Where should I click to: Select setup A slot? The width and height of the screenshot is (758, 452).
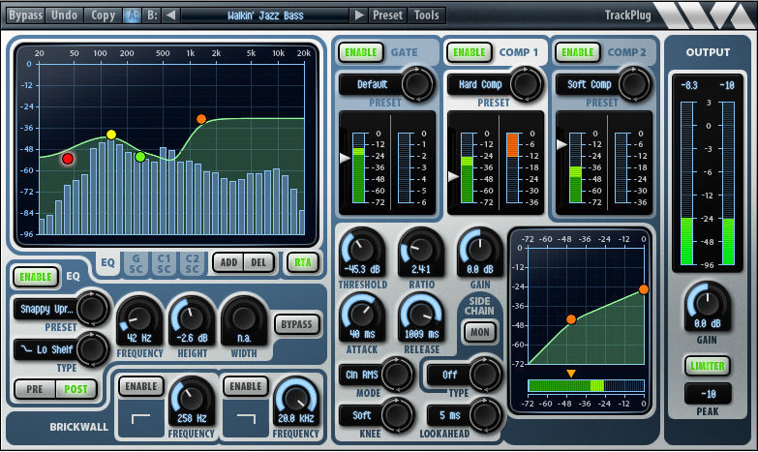pos(132,15)
